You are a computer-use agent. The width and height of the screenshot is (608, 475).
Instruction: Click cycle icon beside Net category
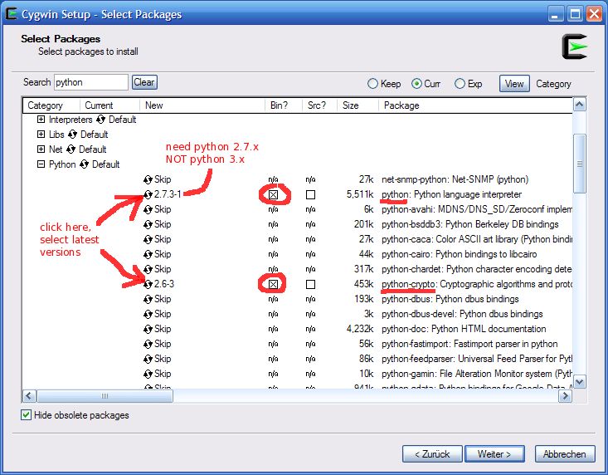71,149
